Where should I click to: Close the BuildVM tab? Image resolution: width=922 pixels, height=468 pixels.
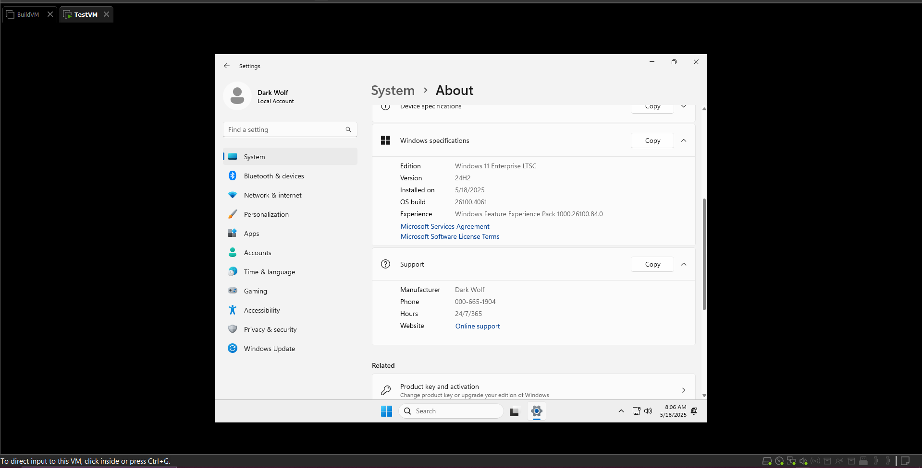pos(50,14)
